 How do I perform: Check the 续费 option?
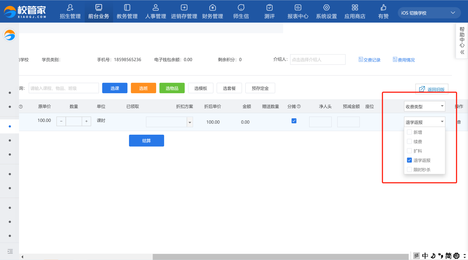pyautogui.click(x=409, y=141)
